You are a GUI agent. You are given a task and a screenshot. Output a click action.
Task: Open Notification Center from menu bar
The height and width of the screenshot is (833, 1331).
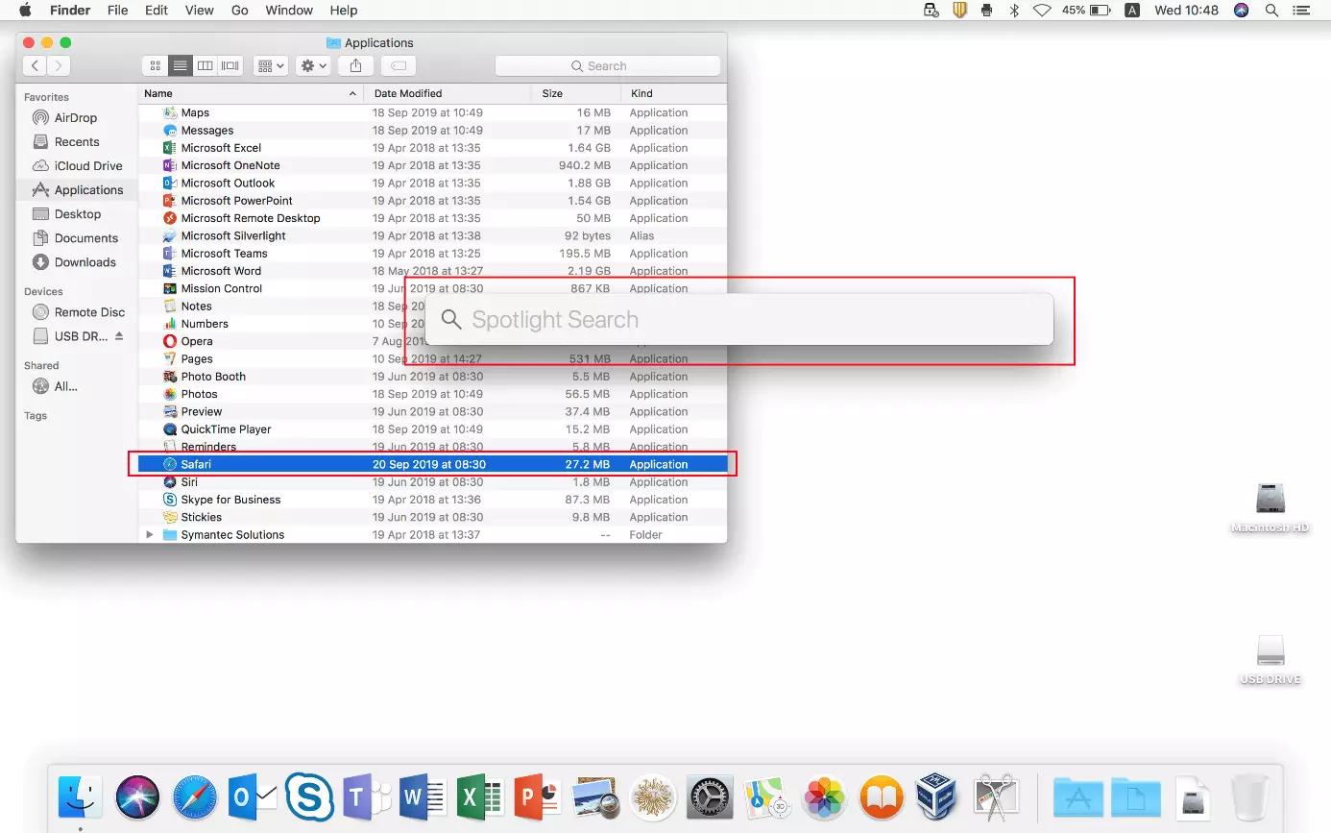coord(1301,11)
